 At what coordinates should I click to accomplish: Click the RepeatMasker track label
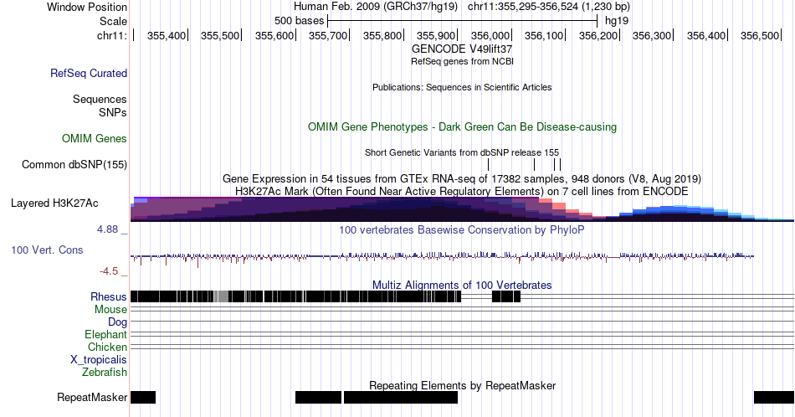[x=92, y=397]
